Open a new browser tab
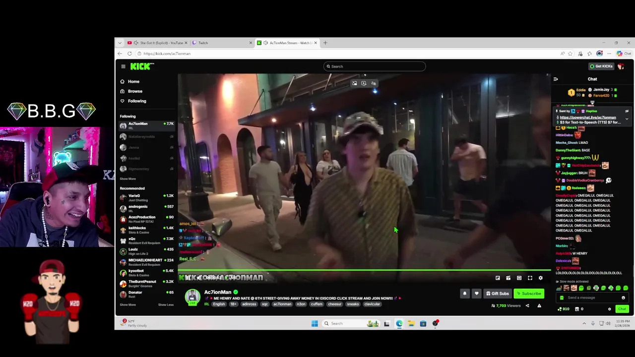 [325, 43]
